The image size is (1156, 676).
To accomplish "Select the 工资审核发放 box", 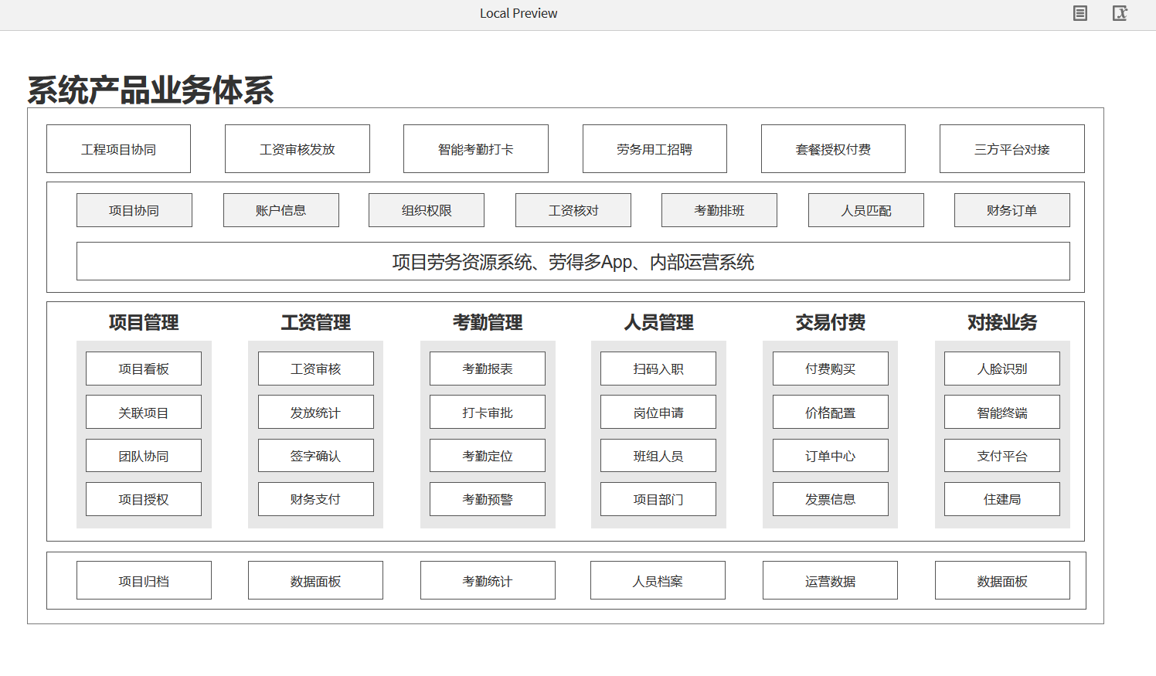I will [297, 149].
